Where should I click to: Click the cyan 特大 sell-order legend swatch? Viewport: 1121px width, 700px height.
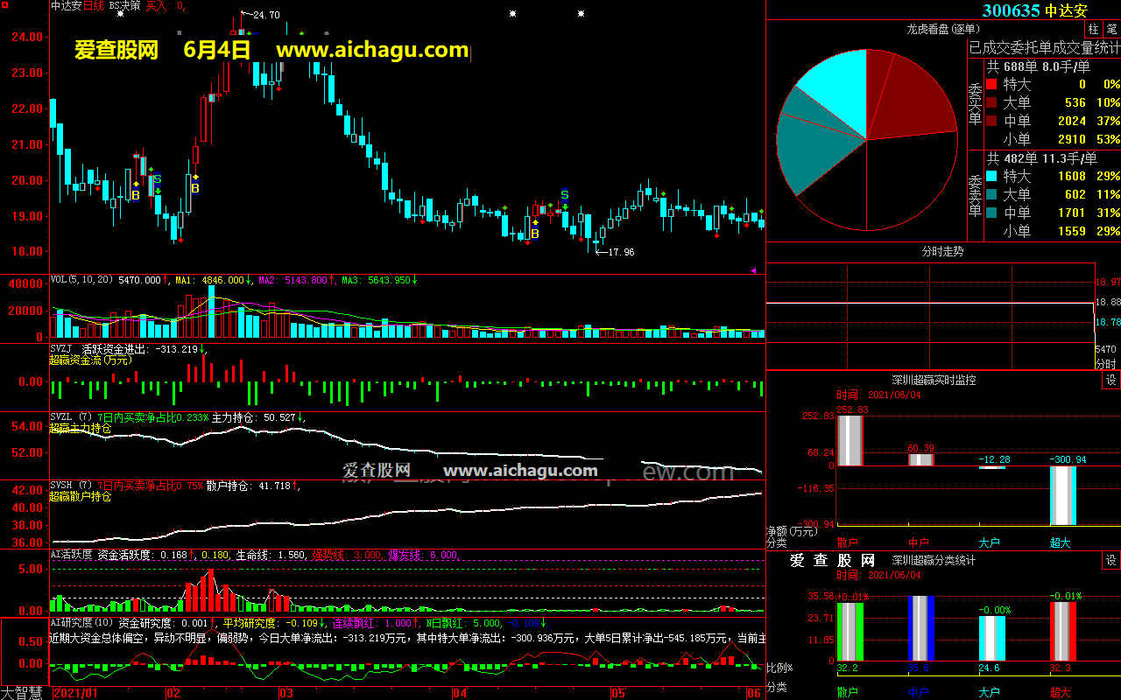(991, 176)
